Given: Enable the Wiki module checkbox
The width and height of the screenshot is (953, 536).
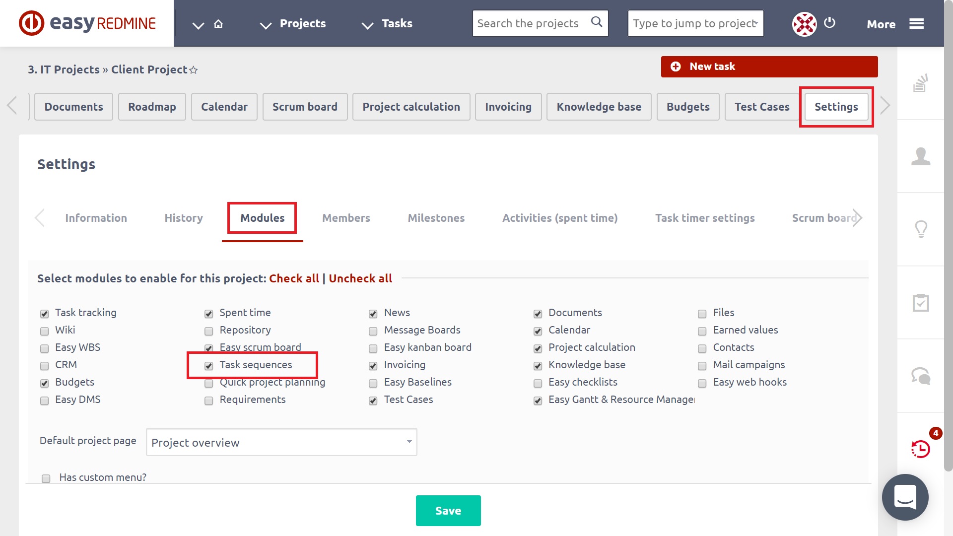Looking at the screenshot, I should 45,331.
